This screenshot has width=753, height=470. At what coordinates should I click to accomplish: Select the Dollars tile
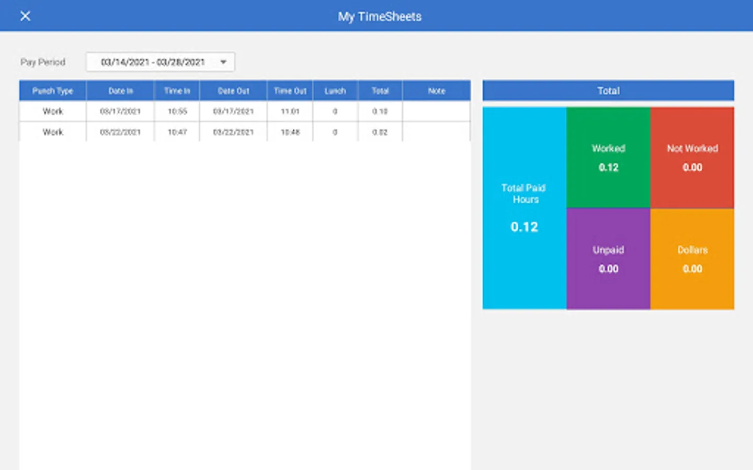(692, 258)
